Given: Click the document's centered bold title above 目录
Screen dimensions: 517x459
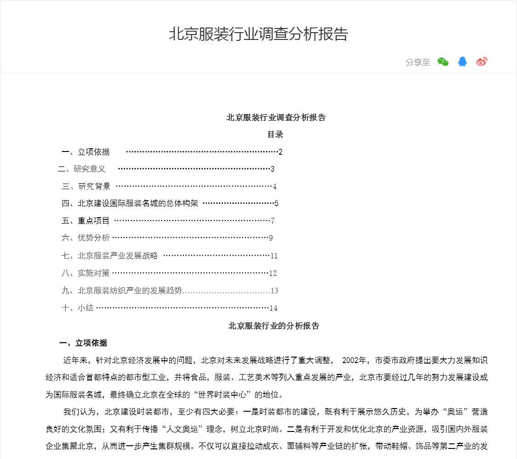Looking at the screenshot, I should pos(276,117).
